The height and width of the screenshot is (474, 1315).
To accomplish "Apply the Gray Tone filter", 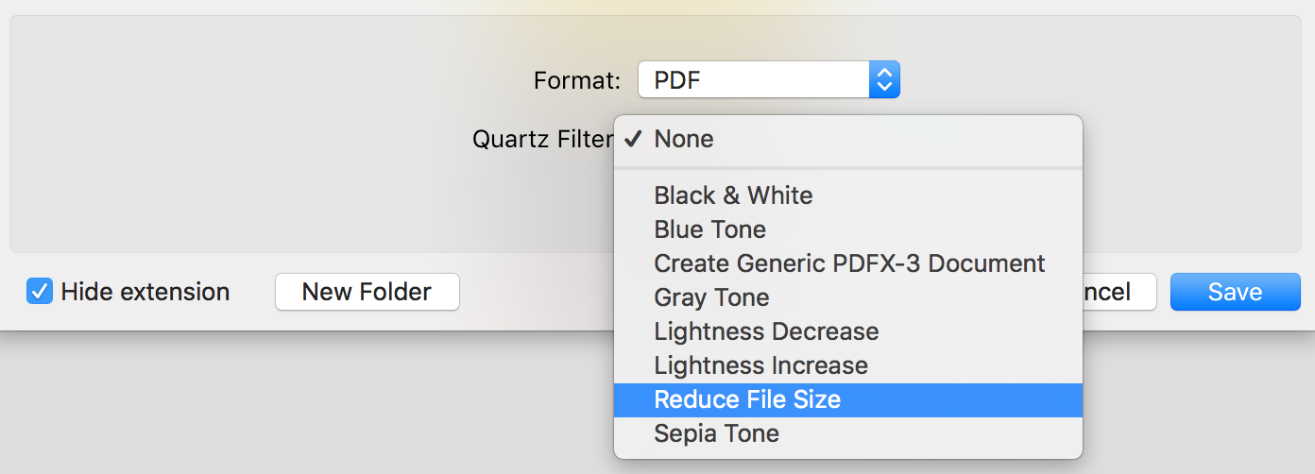I will (711, 297).
